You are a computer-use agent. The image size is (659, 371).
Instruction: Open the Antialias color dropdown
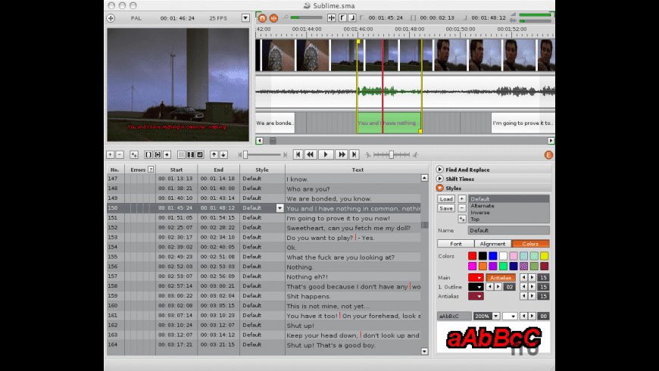[x=476, y=296]
